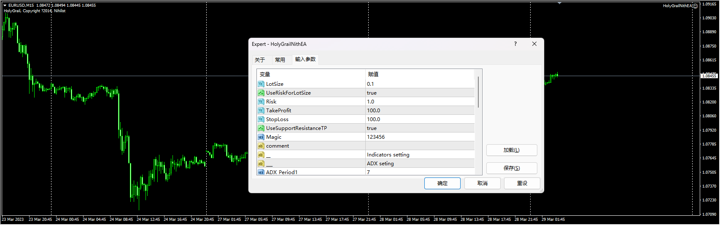This screenshot has width=720, height=225.
Task: Click the chart shift triangle marker at top
Action: [559, 3]
